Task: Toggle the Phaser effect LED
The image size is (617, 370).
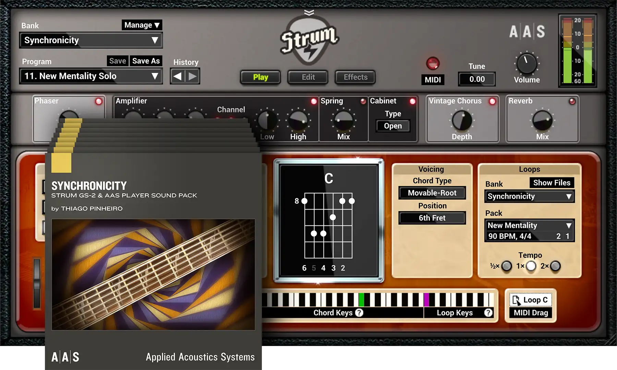Action: coord(99,101)
